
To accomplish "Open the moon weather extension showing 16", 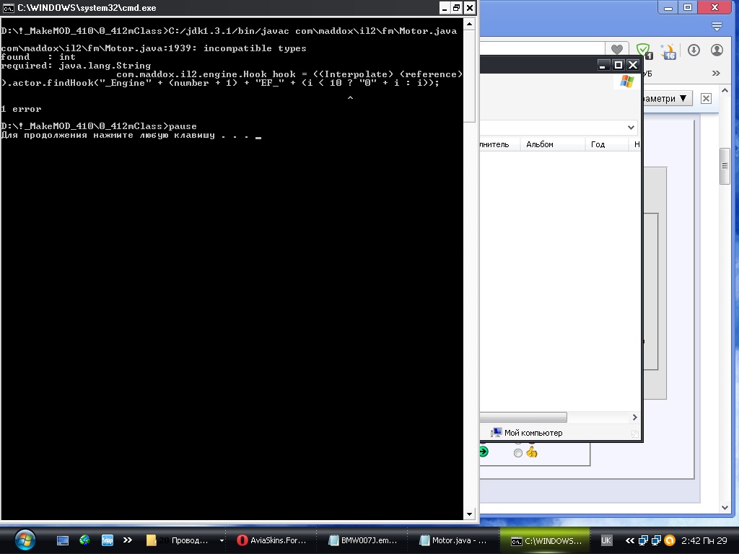I will [668, 51].
